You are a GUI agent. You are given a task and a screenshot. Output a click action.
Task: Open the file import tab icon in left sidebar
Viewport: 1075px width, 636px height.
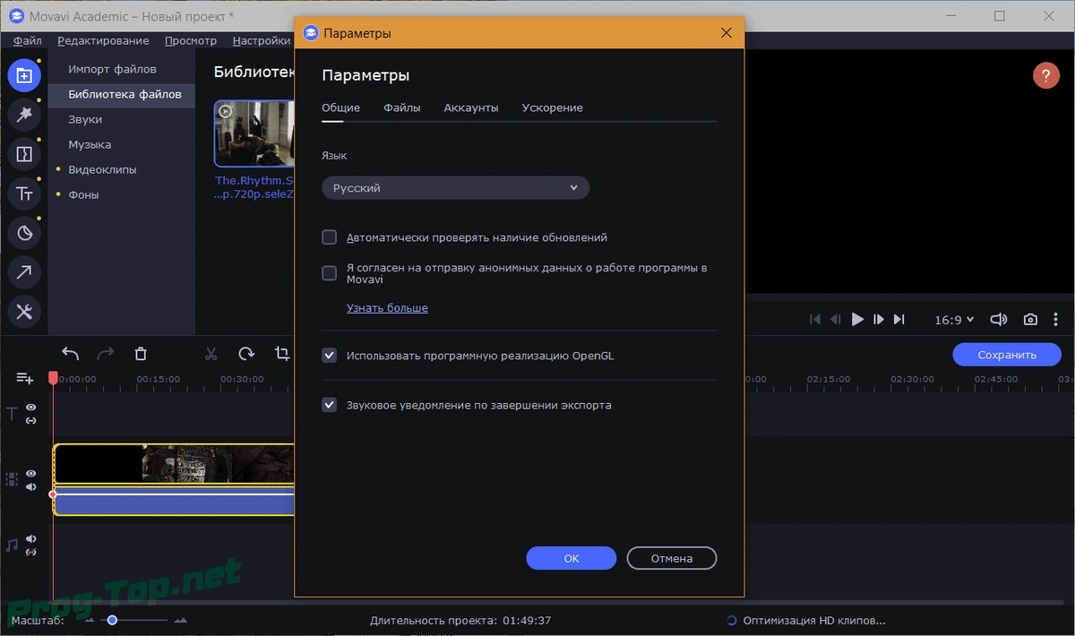(24, 76)
